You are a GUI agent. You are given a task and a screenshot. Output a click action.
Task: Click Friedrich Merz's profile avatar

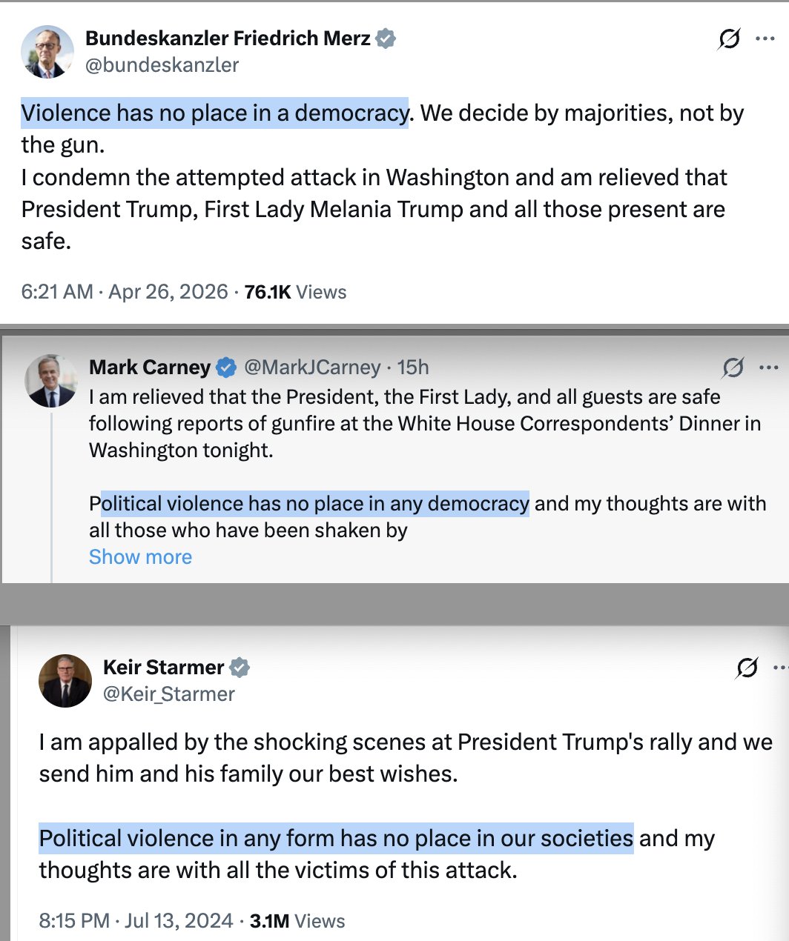coord(47,52)
